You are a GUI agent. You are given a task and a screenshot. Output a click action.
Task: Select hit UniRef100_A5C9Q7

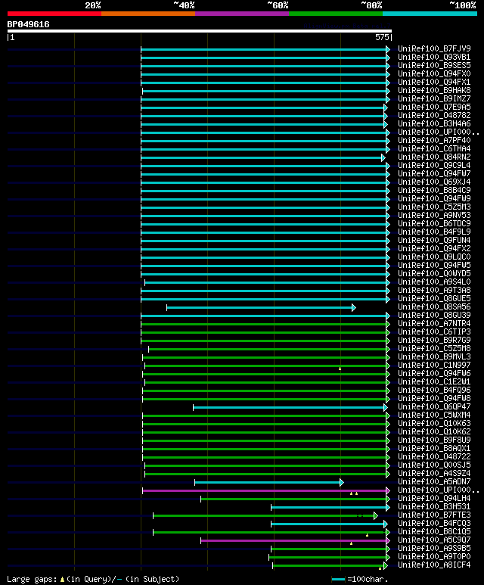click(434, 540)
